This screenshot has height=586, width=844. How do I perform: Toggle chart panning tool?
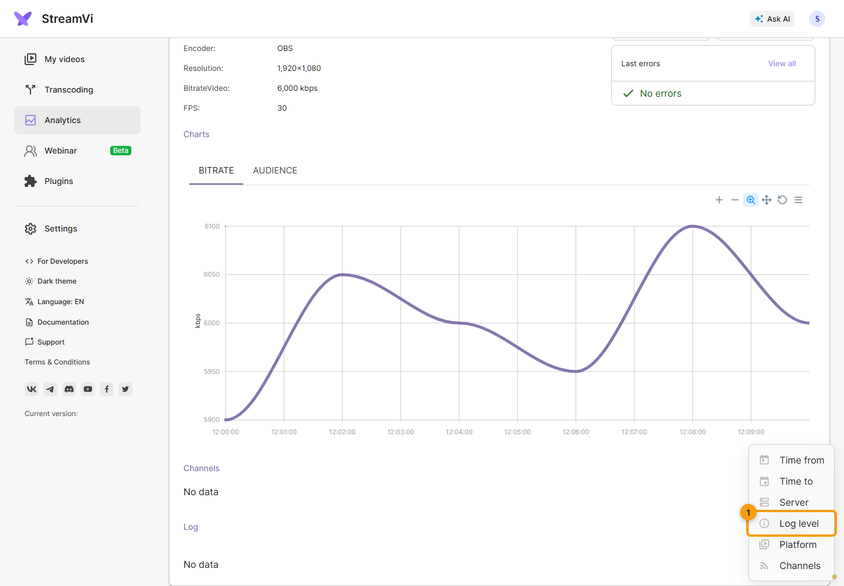[x=767, y=200]
